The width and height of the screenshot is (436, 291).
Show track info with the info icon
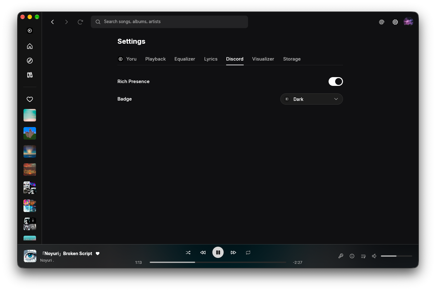(x=352, y=256)
